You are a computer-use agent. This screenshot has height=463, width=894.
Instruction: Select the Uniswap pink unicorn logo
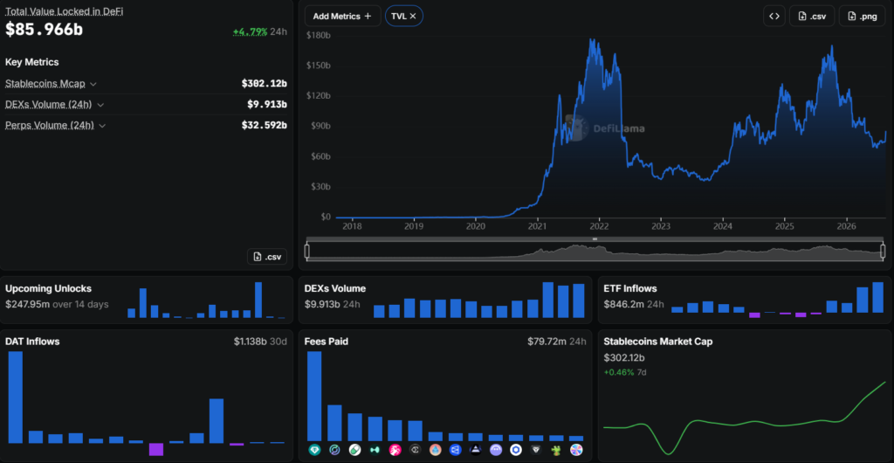tap(395, 450)
